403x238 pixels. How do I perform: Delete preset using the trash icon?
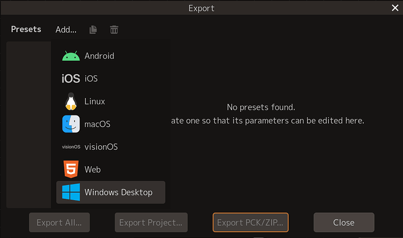[x=114, y=30]
